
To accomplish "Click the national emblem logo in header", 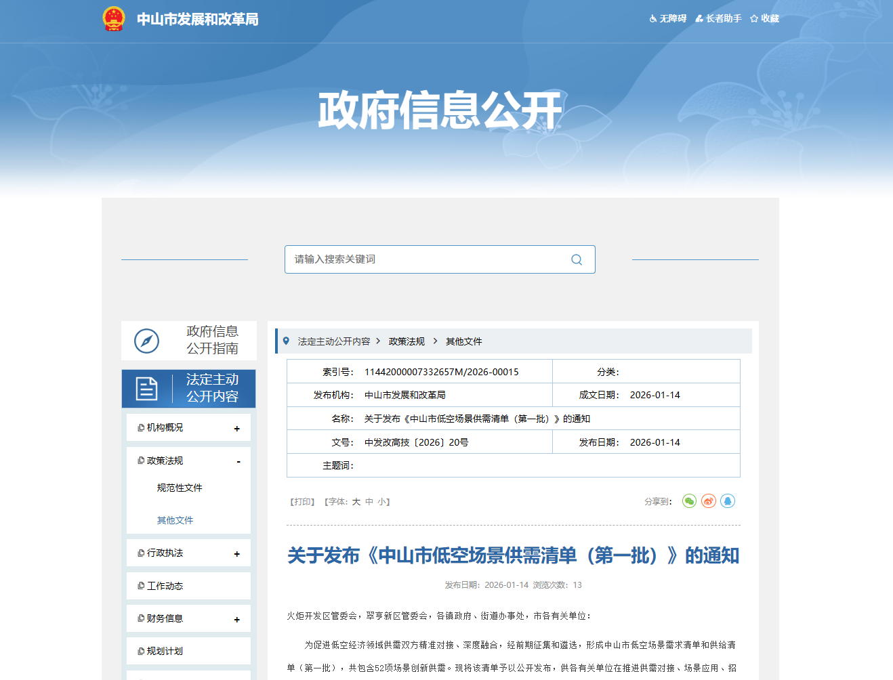I will point(114,18).
